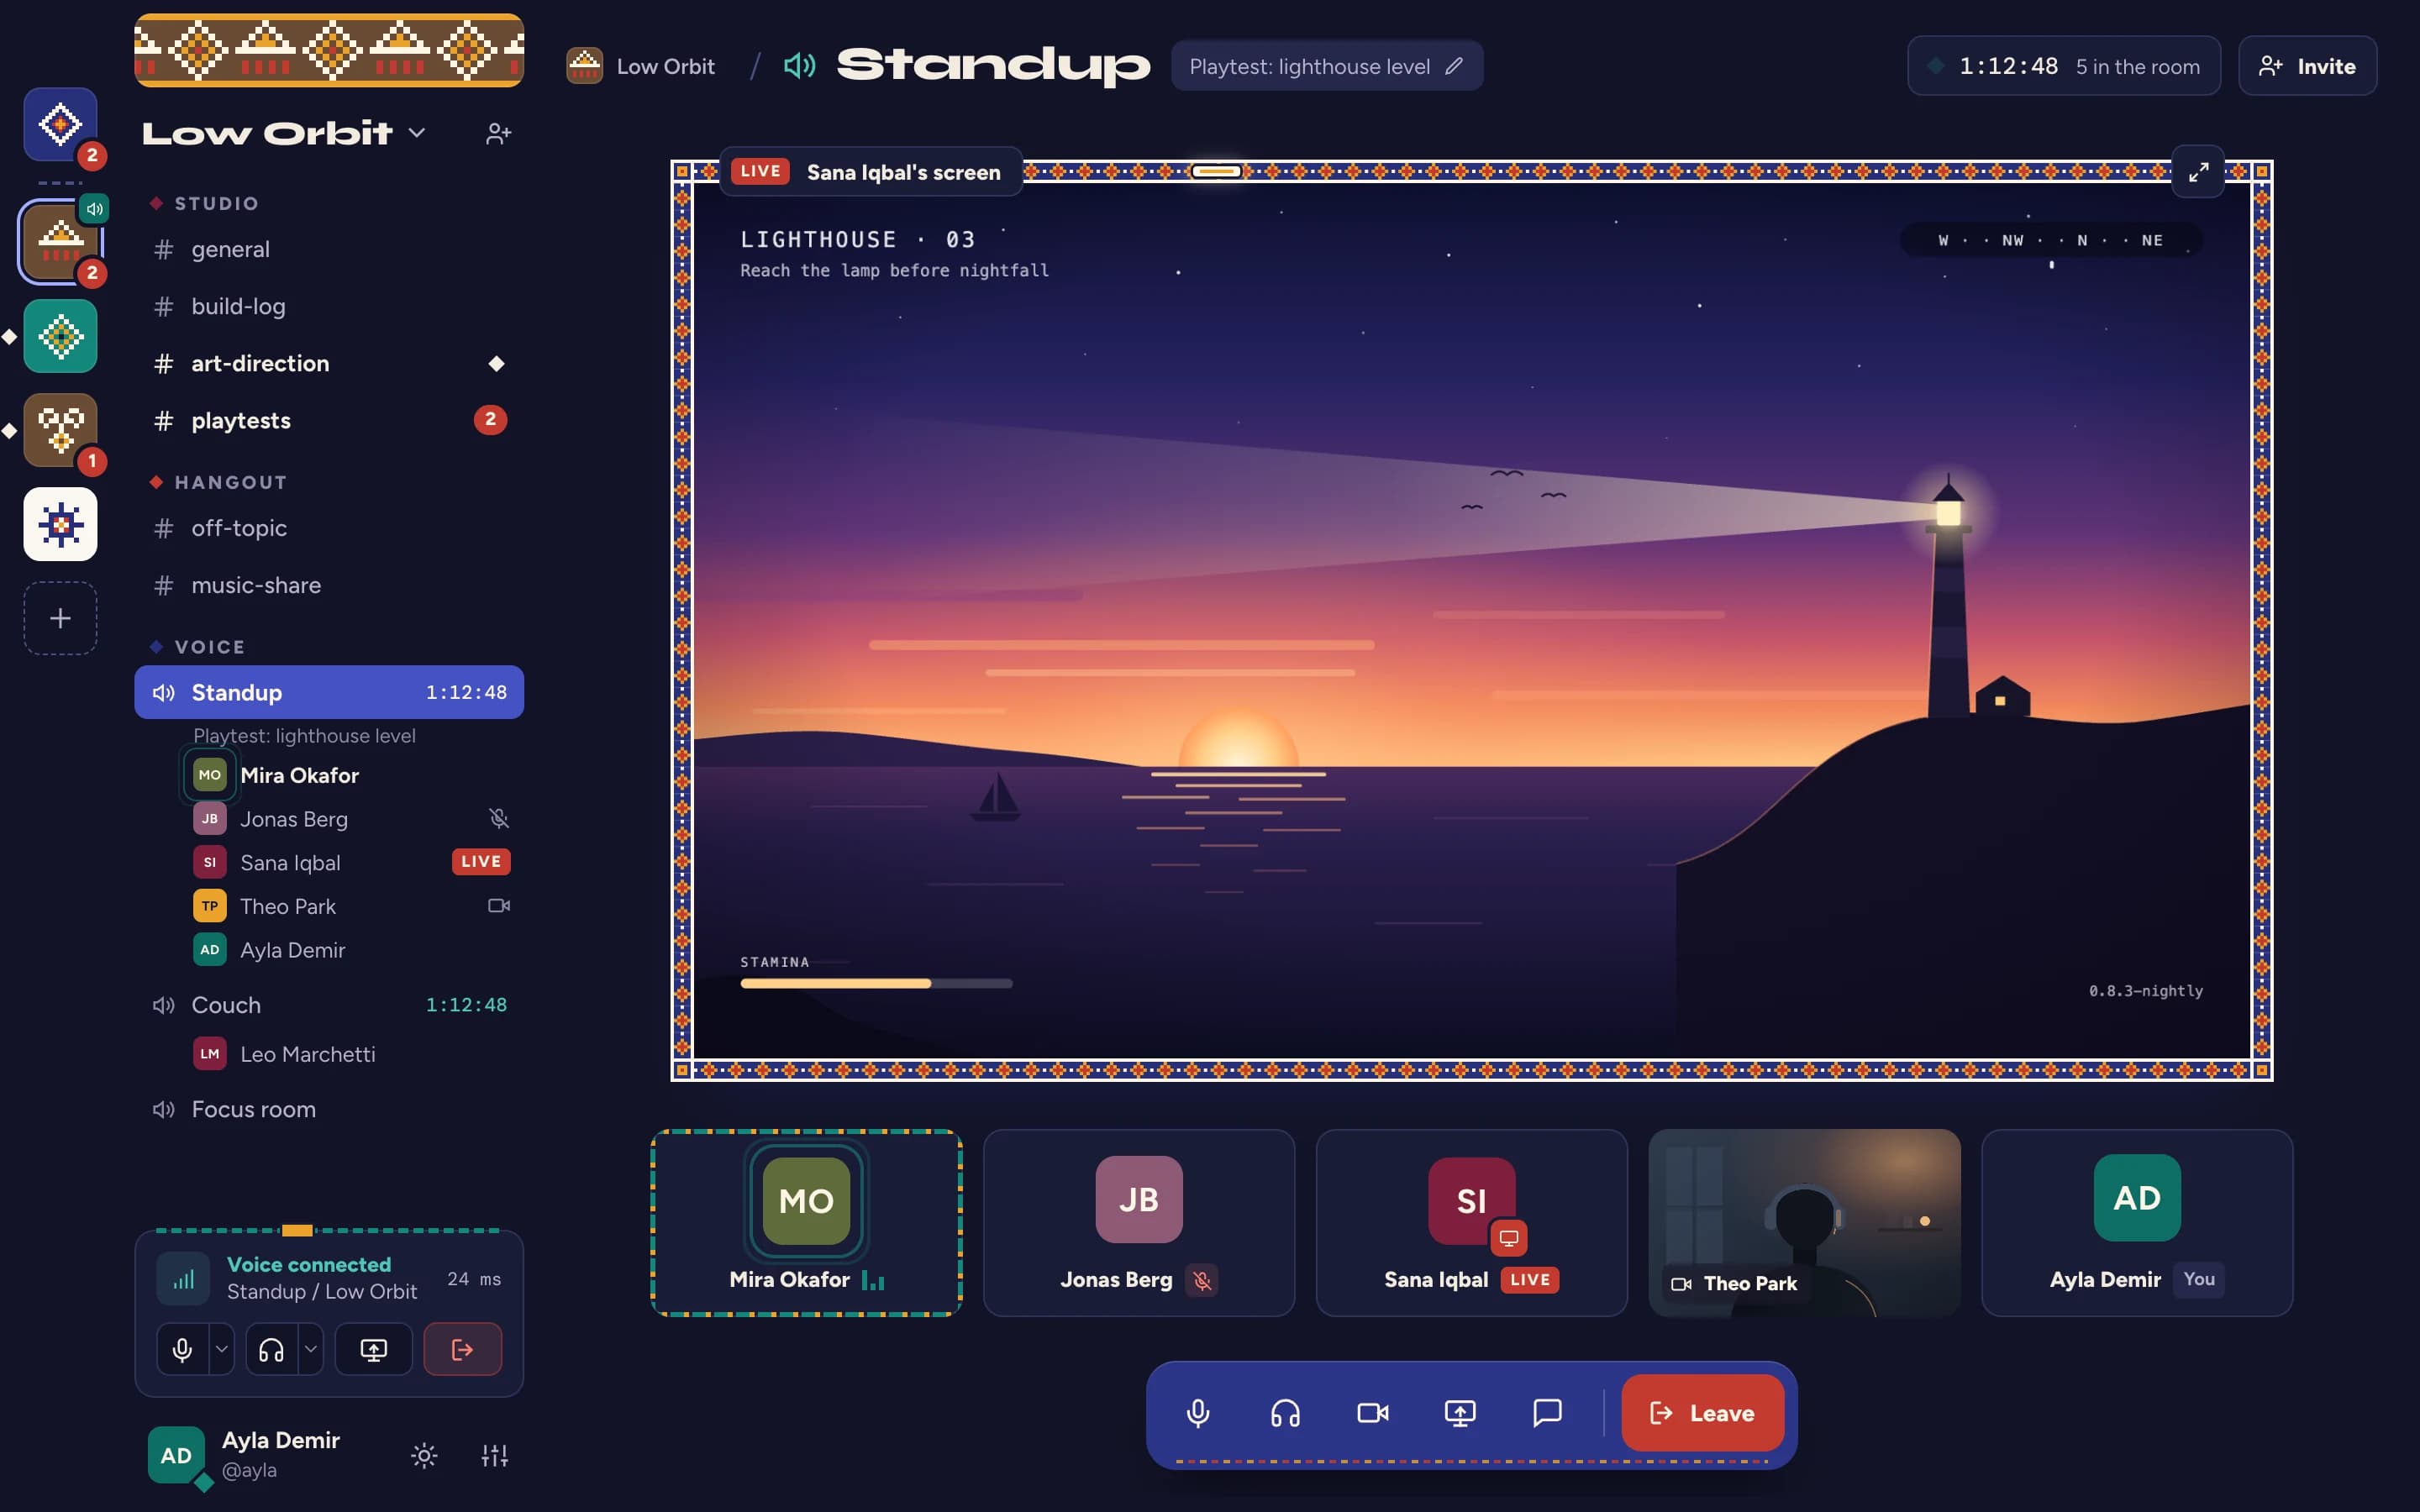Open Jonas Berg's participant tile
Image resolution: width=2420 pixels, height=1512 pixels.
coord(1139,1223)
